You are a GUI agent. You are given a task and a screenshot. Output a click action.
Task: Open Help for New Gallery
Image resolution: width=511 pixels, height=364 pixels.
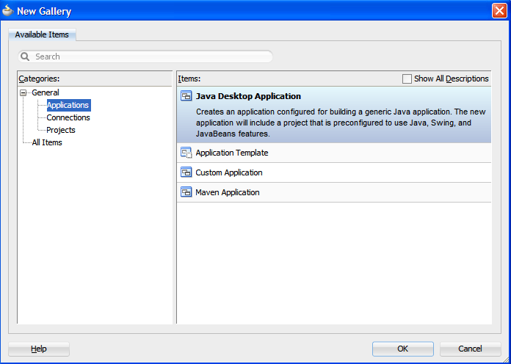pos(39,349)
